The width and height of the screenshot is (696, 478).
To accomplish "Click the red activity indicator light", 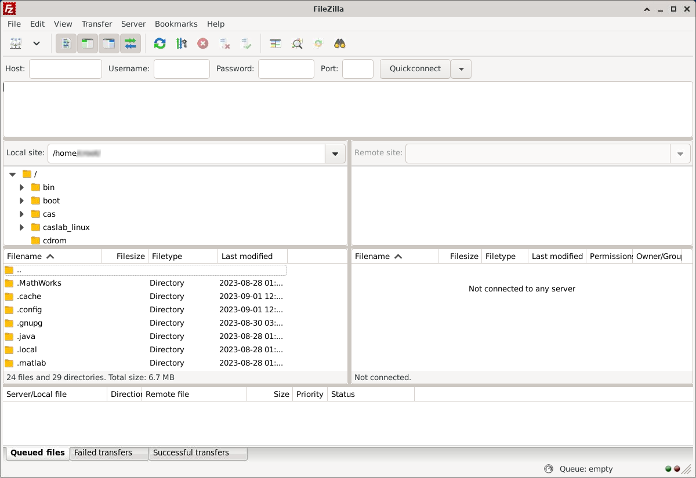I will [x=677, y=469].
